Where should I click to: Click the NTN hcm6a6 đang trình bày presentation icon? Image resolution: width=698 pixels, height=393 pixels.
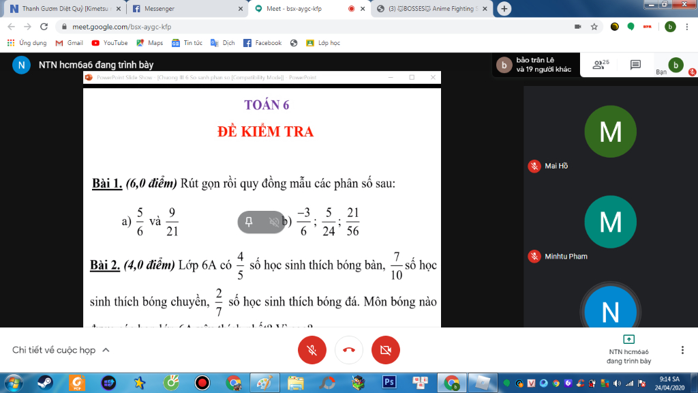point(628,340)
